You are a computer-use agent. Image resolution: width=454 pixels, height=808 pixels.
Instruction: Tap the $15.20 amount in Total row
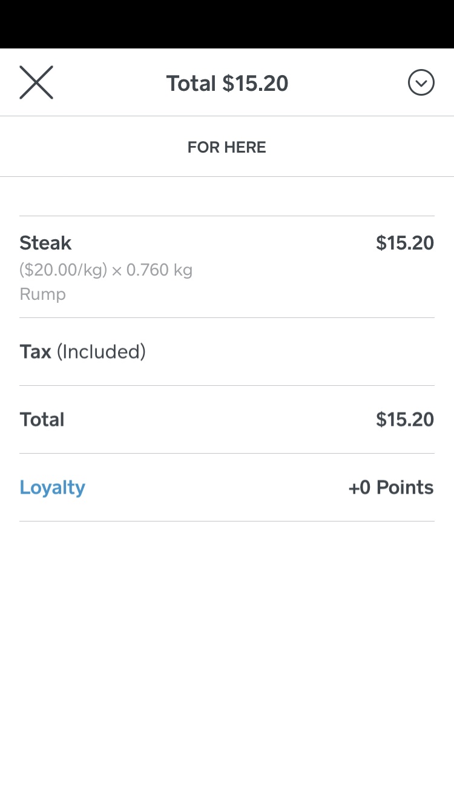point(404,420)
